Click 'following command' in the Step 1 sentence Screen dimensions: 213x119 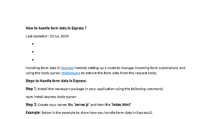pyautogui.click(x=147, y=89)
